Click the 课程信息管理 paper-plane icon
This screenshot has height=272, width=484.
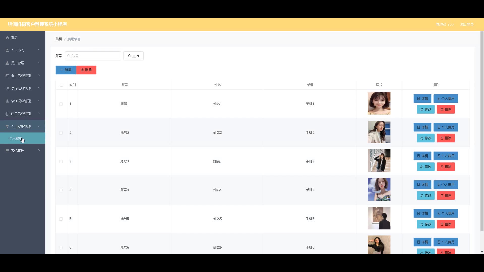click(x=7, y=88)
